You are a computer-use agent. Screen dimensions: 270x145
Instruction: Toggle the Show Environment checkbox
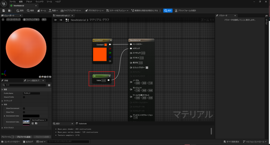pos(24,108)
